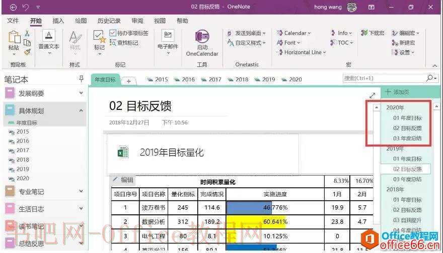This screenshot has width=443, height=253.
Task: Switch to the 视图 tab
Action: click(x=160, y=21)
